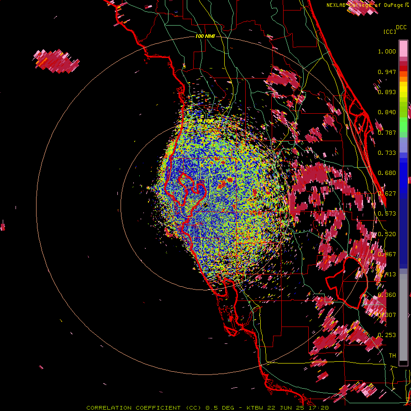Select the 0.520 scale value
This screenshot has width=411, height=411.
point(387,234)
